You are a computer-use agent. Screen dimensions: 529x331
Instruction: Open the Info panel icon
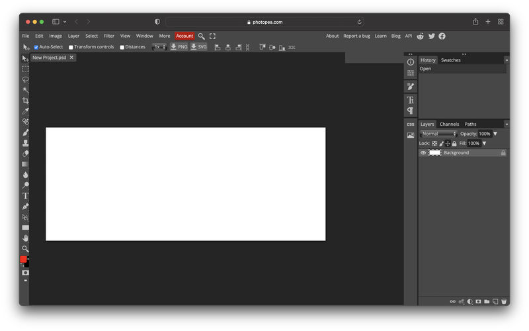tap(411, 62)
